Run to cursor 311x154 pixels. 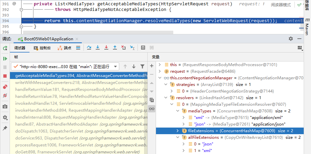[x=132, y=48]
